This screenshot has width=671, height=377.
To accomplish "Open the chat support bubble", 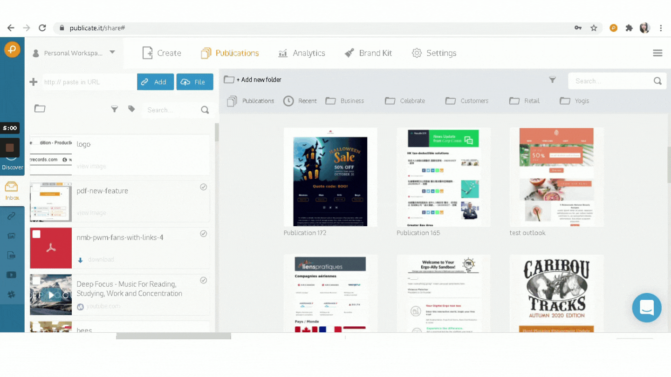I will (647, 308).
